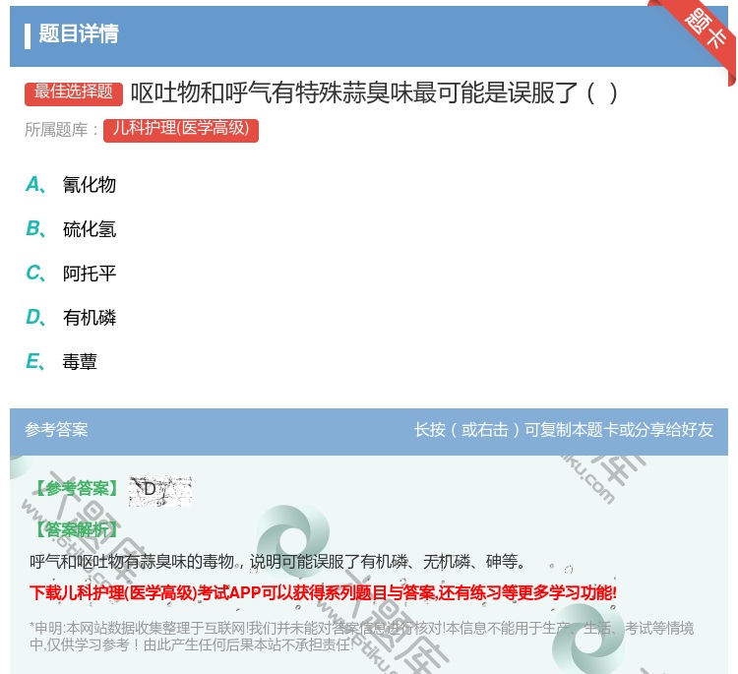The height and width of the screenshot is (674, 738).
Task: Select option E 毒蕈
Action: (x=61, y=361)
